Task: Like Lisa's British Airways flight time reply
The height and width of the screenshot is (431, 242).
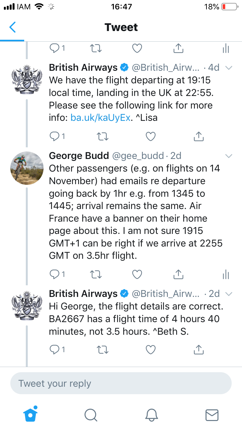Action: pos(151,137)
